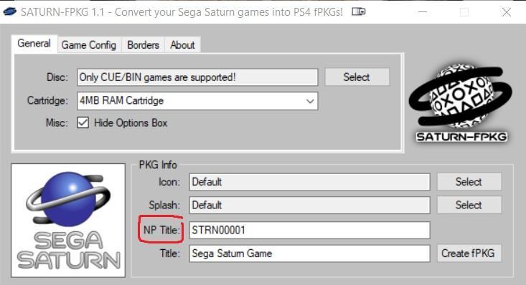Open the Borders tab
526x285 pixels.
(x=144, y=45)
